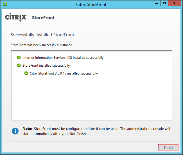
Task: Select the Citrix StoreFront 3.0.0.45 sub-item
Action: click(x=64, y=73)
